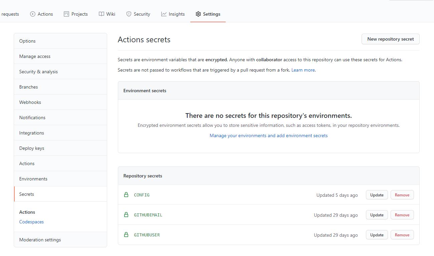Viewport: 434px width, 256px height.
Task: Click the Insights graph icon
Action: (164, 14)
